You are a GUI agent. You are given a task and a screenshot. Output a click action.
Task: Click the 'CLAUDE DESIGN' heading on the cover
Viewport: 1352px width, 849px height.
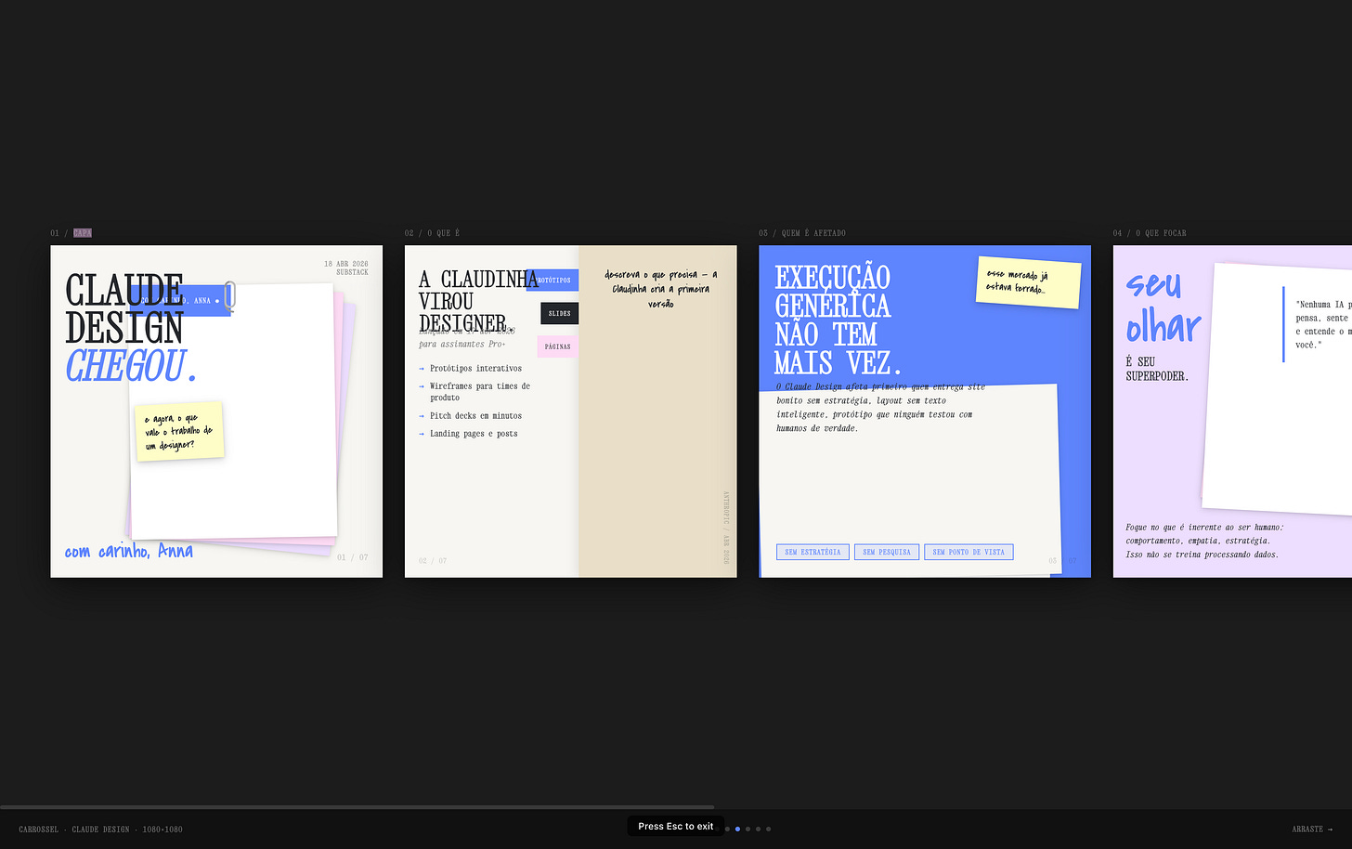(x=124, y=309)
